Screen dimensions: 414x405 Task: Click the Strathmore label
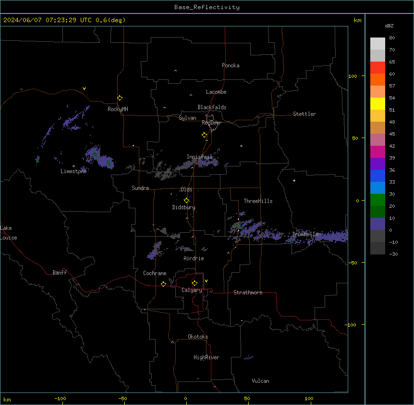248,292
